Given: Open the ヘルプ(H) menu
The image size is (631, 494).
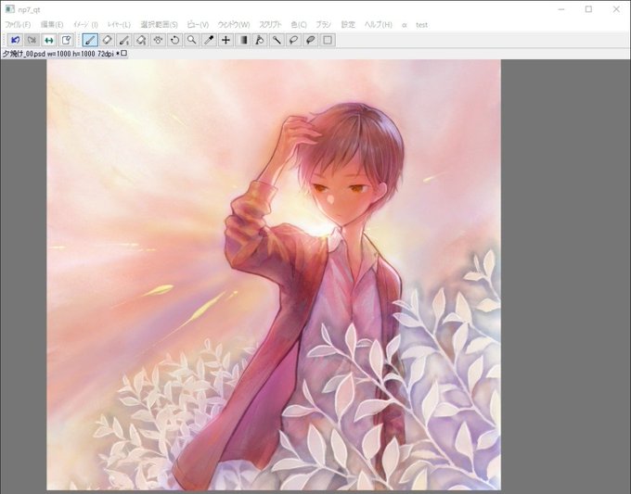Looking at the screenshot, I should tap(379, 25).
